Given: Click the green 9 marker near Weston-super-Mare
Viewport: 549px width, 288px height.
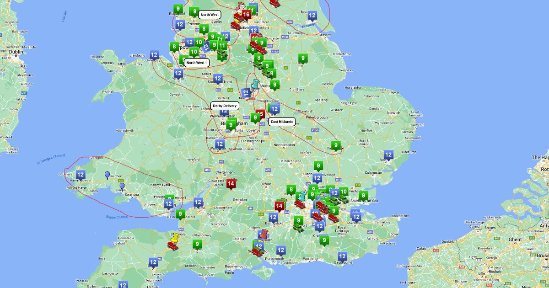Looking at the screenshot, I should click(x=180, y=214).
